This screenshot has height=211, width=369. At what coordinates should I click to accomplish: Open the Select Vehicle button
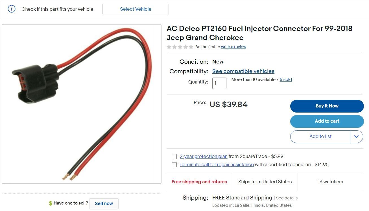(136, 9)
